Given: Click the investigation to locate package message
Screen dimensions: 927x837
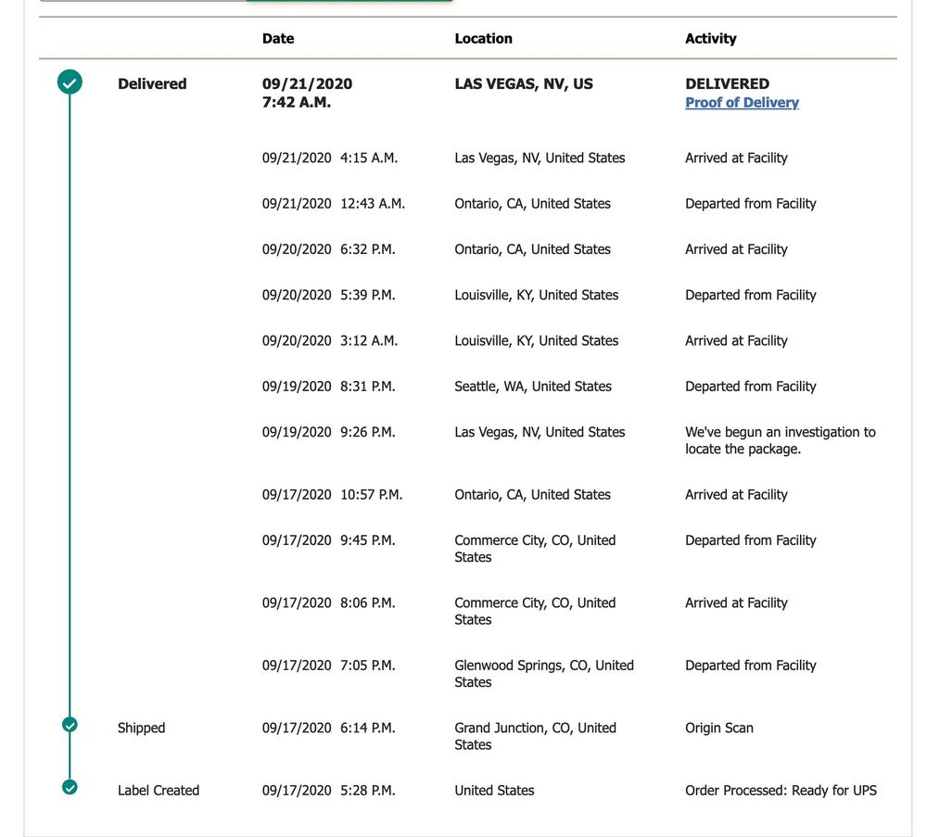Looking at the screenshot, I should [780, 440].
